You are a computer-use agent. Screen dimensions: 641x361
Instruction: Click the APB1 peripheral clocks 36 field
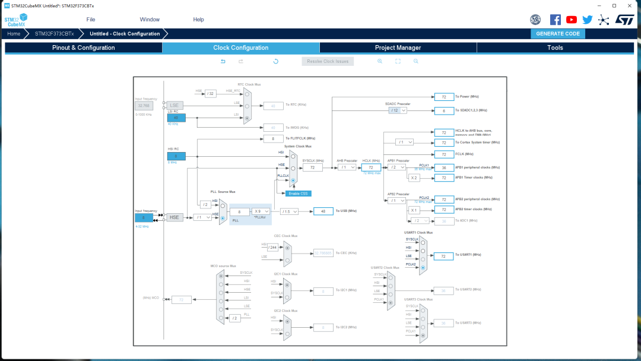click(444, 167)
